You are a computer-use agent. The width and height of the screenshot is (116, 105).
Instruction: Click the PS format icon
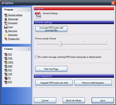click(x=6, y=78)
